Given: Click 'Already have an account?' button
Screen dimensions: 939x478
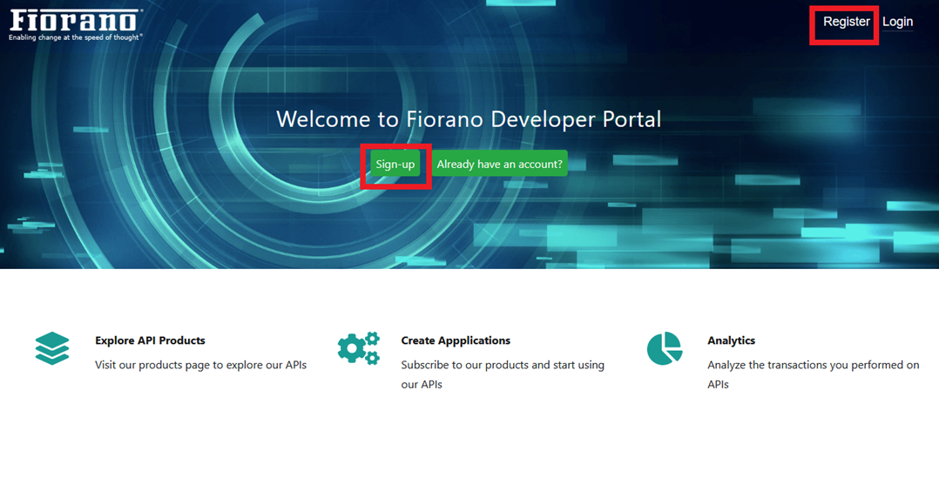Looking at the screenshot, I should (x=499, y=164).
